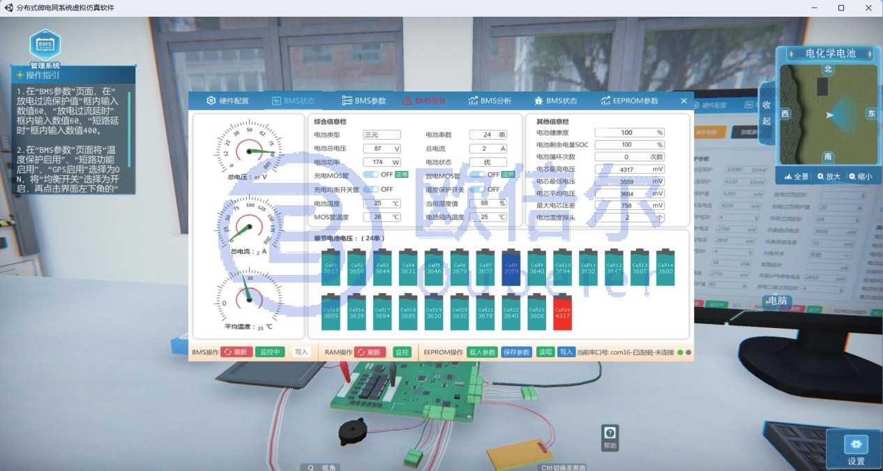The width and height of the screenshot is (883, 471).
Task: Toggle the 充电均衡开关管 switch
Action: point(370,189)
